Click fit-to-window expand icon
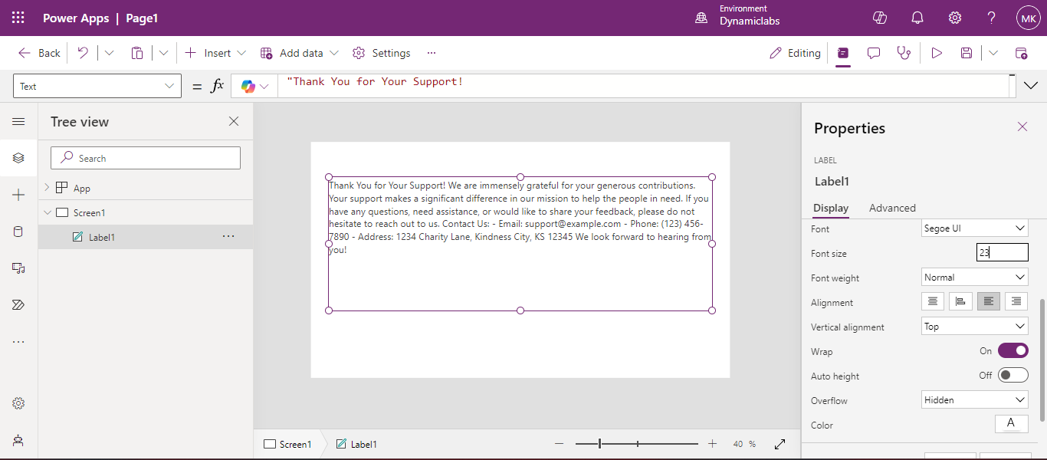Screen dimensions: 1047x460 (x=780, y=444)
